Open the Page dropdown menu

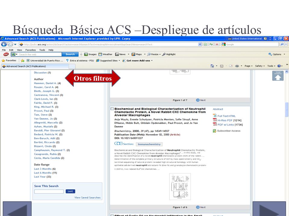(x=248, y=66)
